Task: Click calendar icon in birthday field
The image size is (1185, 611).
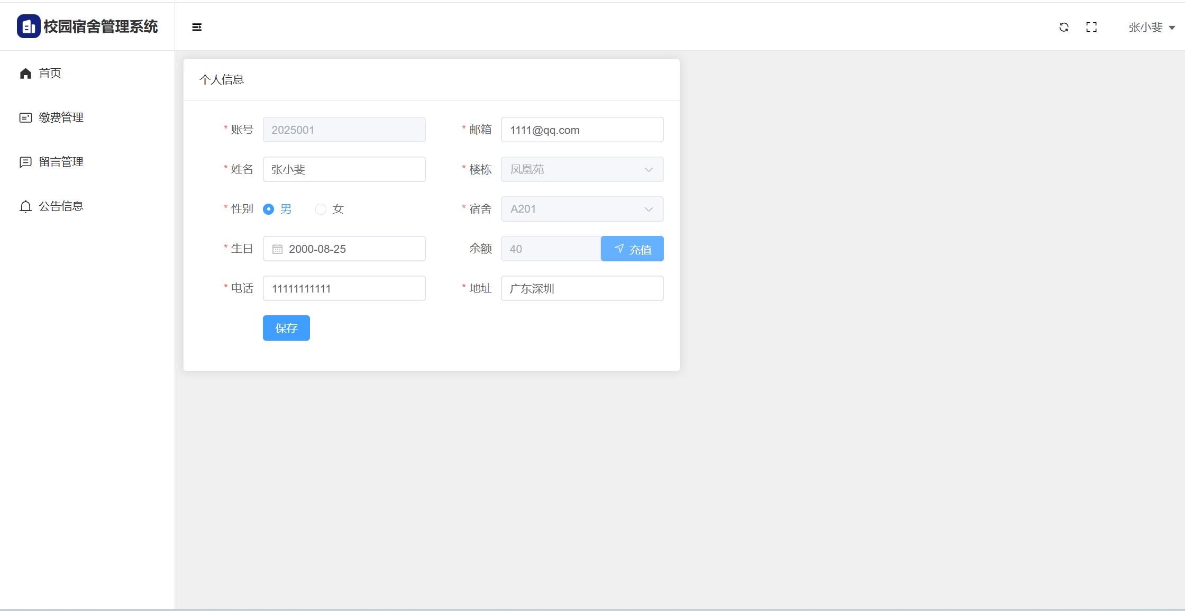Action: tap(277, 249)
